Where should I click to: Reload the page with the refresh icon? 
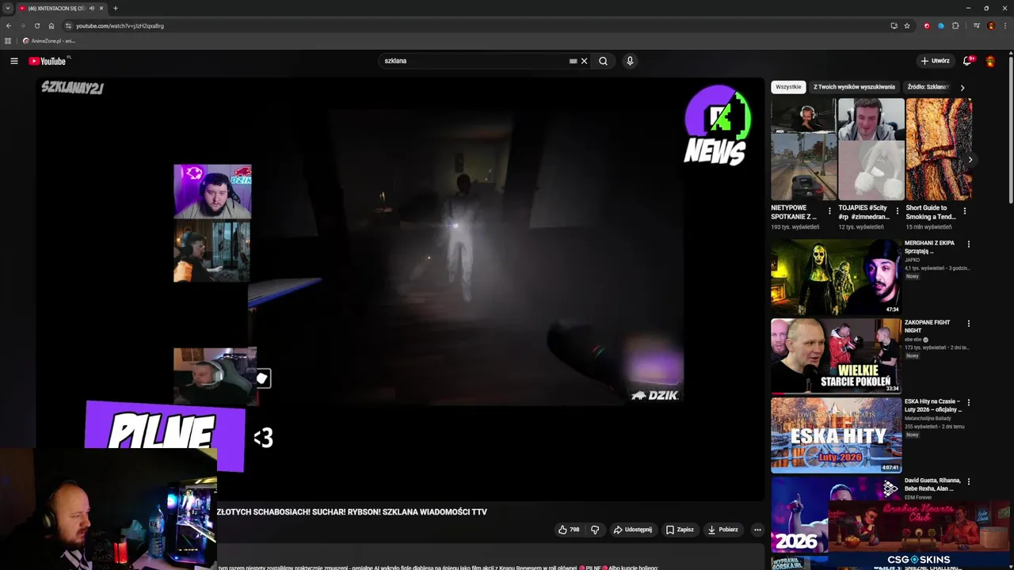(37, 25)
